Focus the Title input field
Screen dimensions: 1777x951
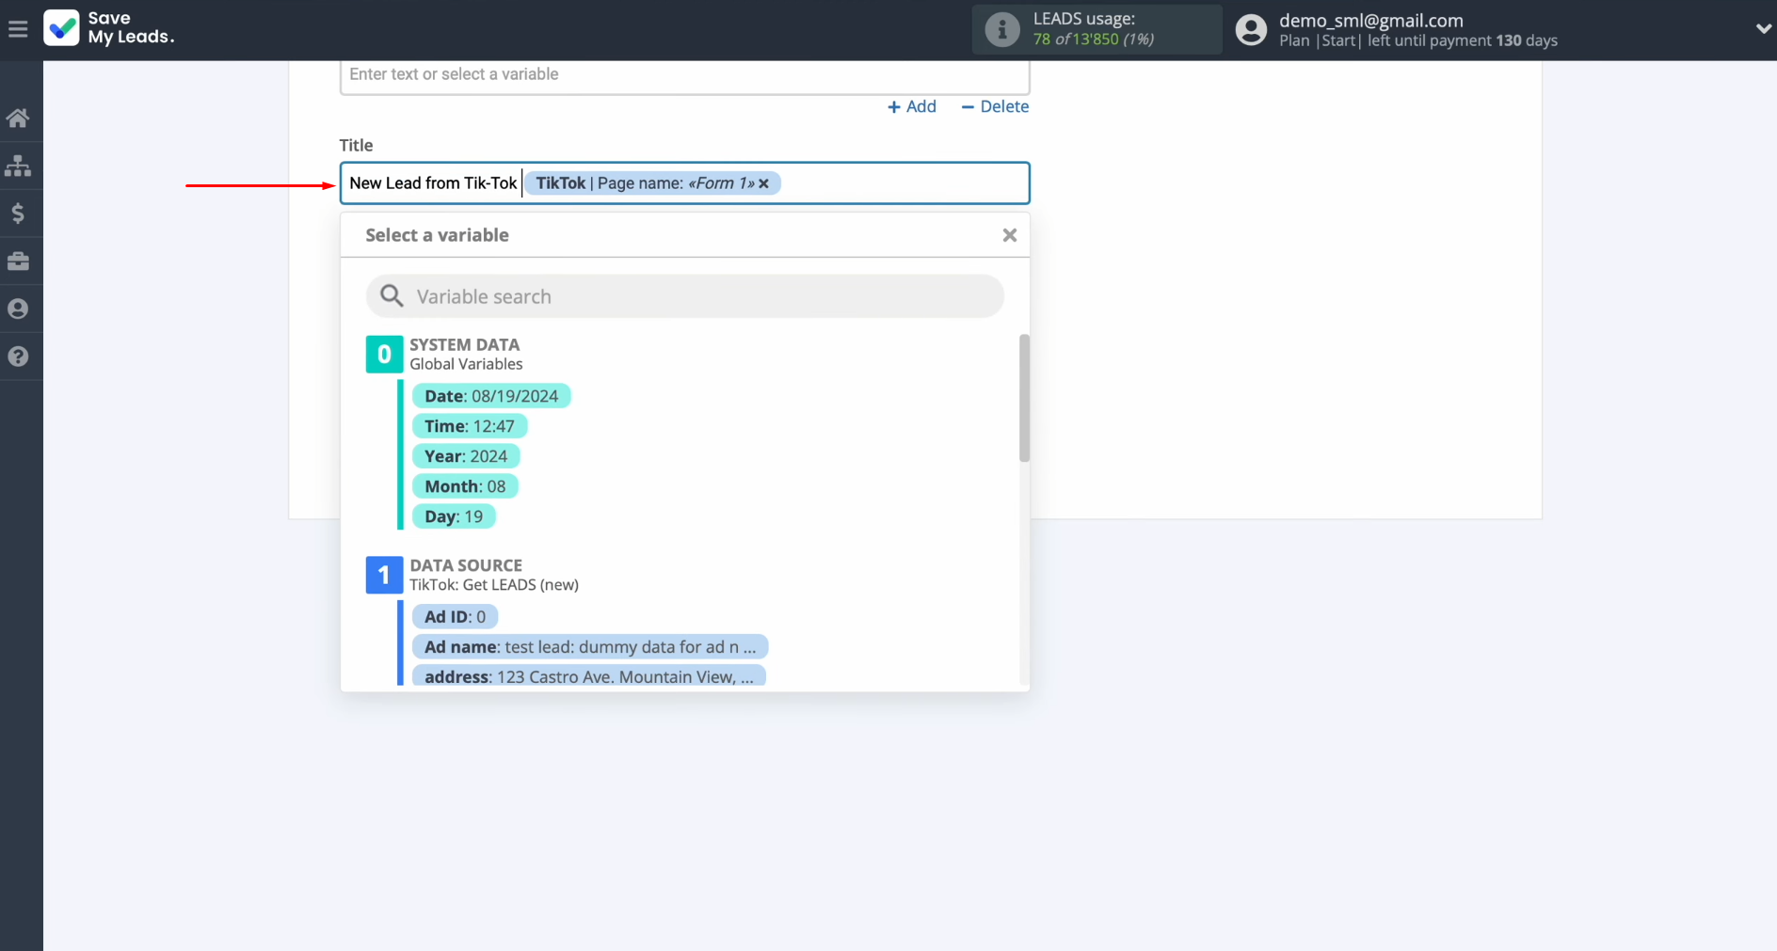pyautogui.click(x=684, y=183)
